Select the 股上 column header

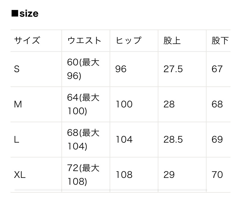pos(172,40)
